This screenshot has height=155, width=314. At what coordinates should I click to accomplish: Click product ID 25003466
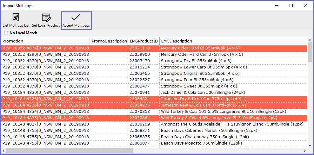(x=140, y=74)
